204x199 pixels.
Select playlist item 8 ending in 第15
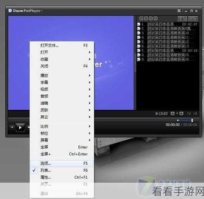click(x=167, y=55)
